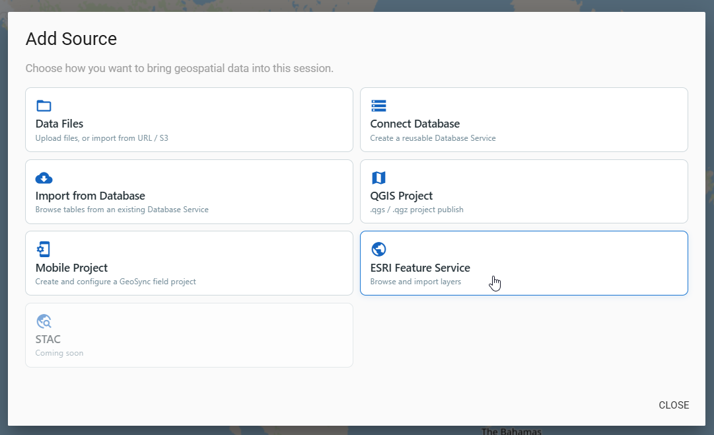The width and height of the screenshot is (714, 435).
Task: Click the folder icon on Data Files card
Action: click(44, 106)
